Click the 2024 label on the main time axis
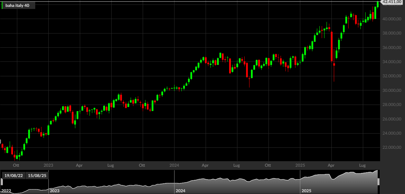 tap(175, 165)
